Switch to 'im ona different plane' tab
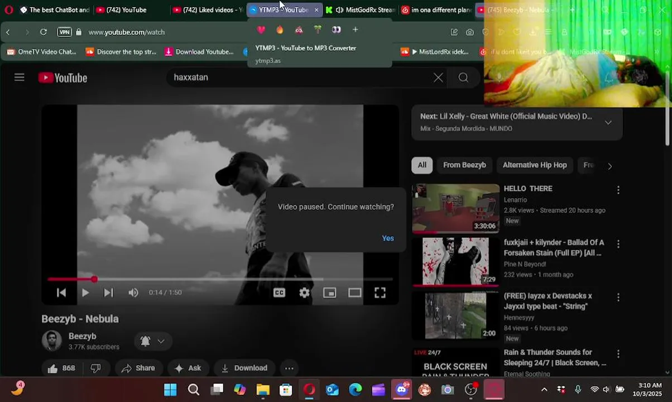Screen dimensions: 672x402 coord(436,9)
